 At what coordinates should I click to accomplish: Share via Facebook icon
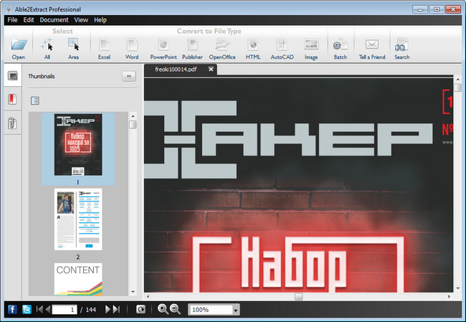click(12, 309)
